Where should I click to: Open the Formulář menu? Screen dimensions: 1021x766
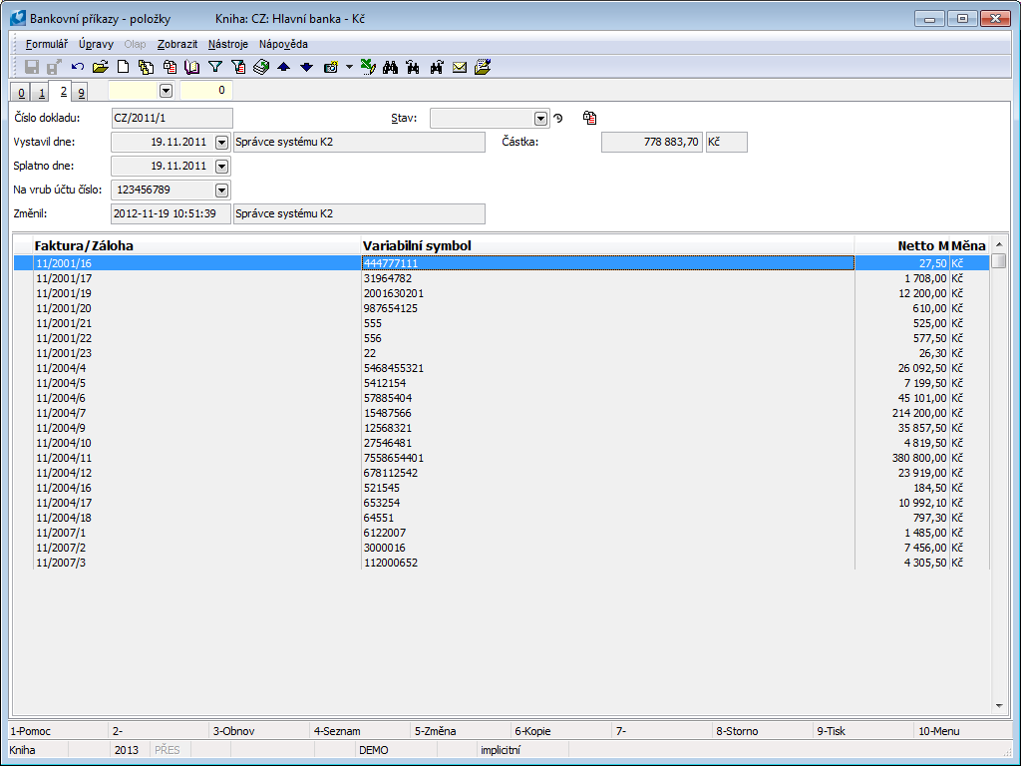(x=46, y=44)
